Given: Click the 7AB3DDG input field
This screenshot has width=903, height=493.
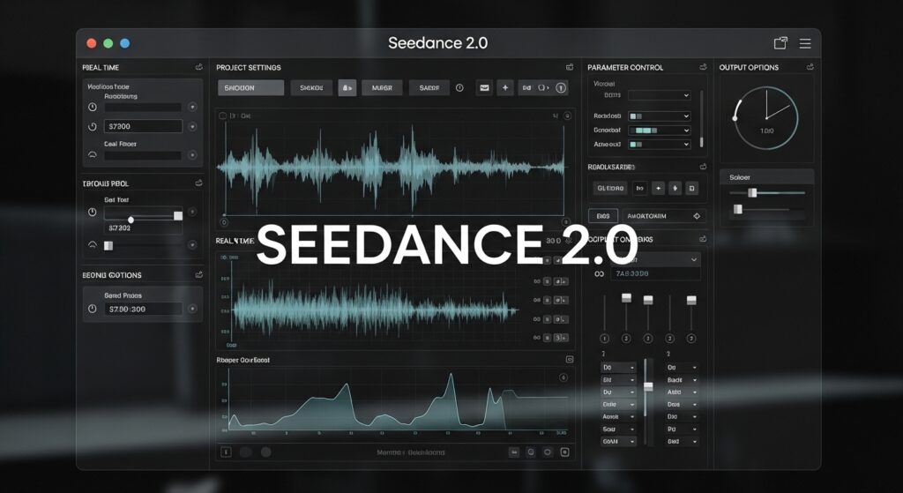Looking at the screenshot, I should [x=656, y=274].
